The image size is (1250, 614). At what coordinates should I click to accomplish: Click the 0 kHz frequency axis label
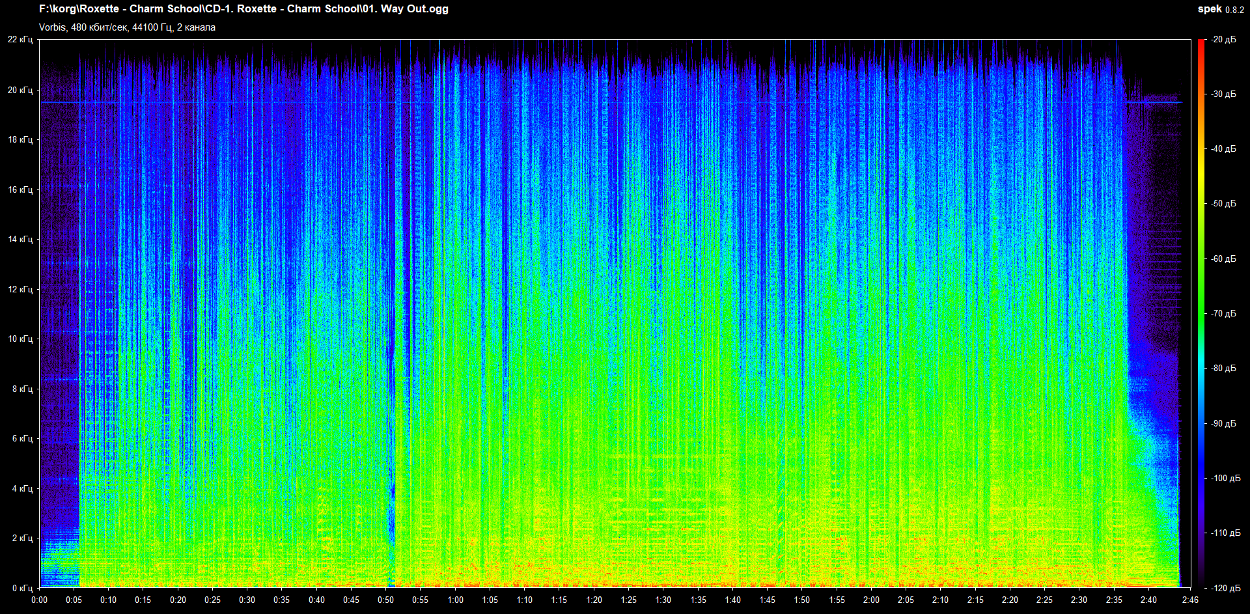click(x=22, y=588)
